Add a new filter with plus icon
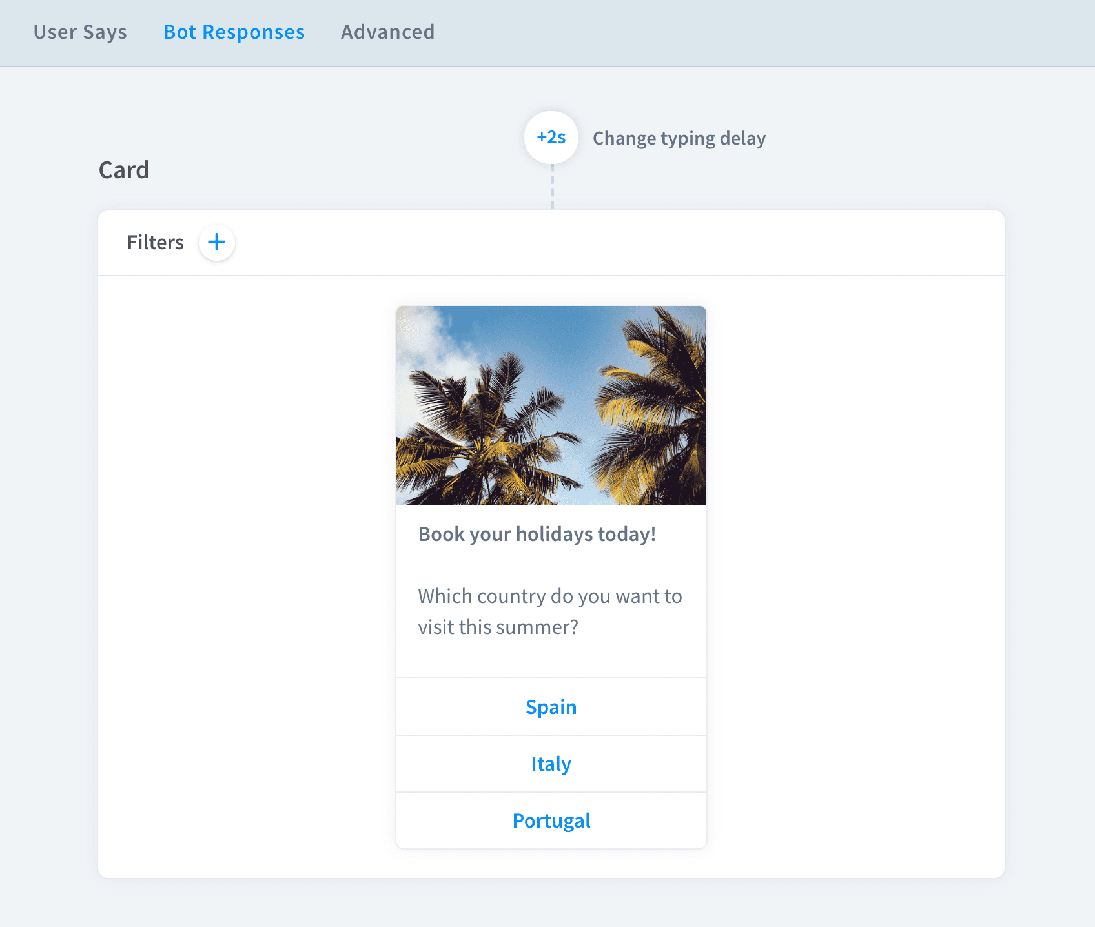The width and height of the screenshot is (1095, 927). coord(216,243)
